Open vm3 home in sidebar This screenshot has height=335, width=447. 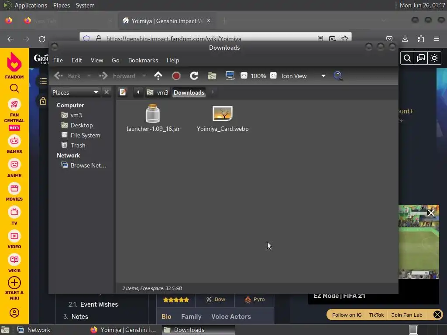[72, 115]
